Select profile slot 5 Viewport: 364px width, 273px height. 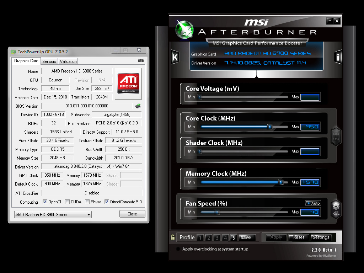tap(234, 238)
